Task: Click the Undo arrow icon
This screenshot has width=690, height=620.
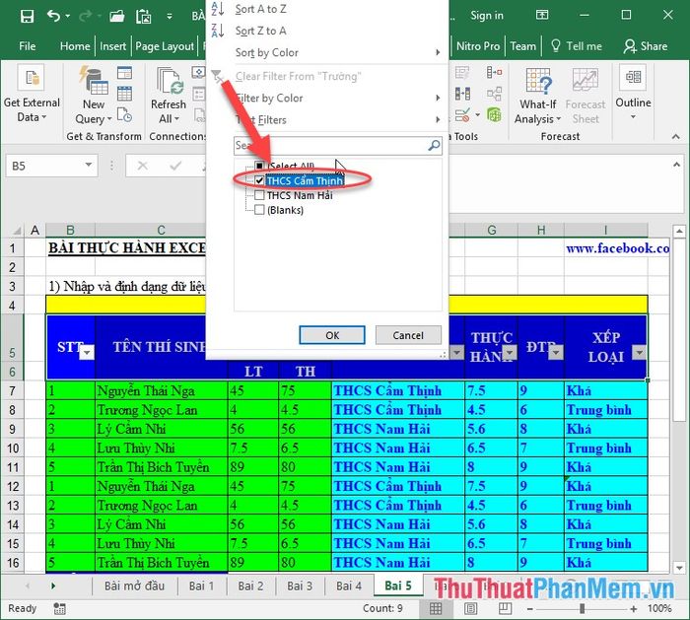Action: point(53,16)
